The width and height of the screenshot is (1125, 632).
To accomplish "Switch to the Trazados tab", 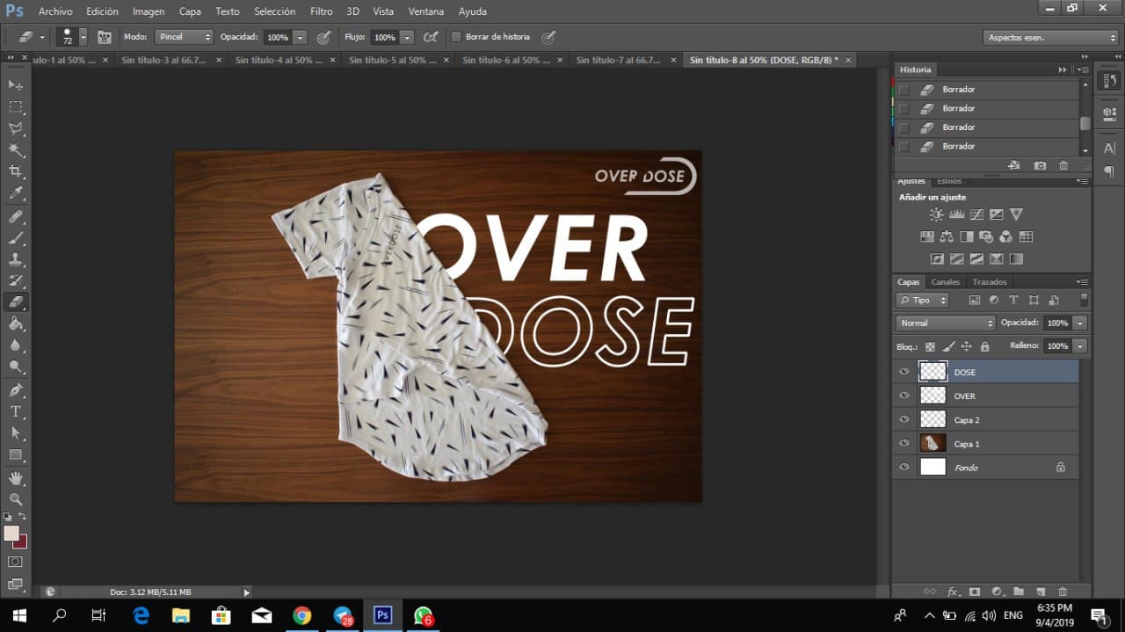I will click(x=990, y=282).
